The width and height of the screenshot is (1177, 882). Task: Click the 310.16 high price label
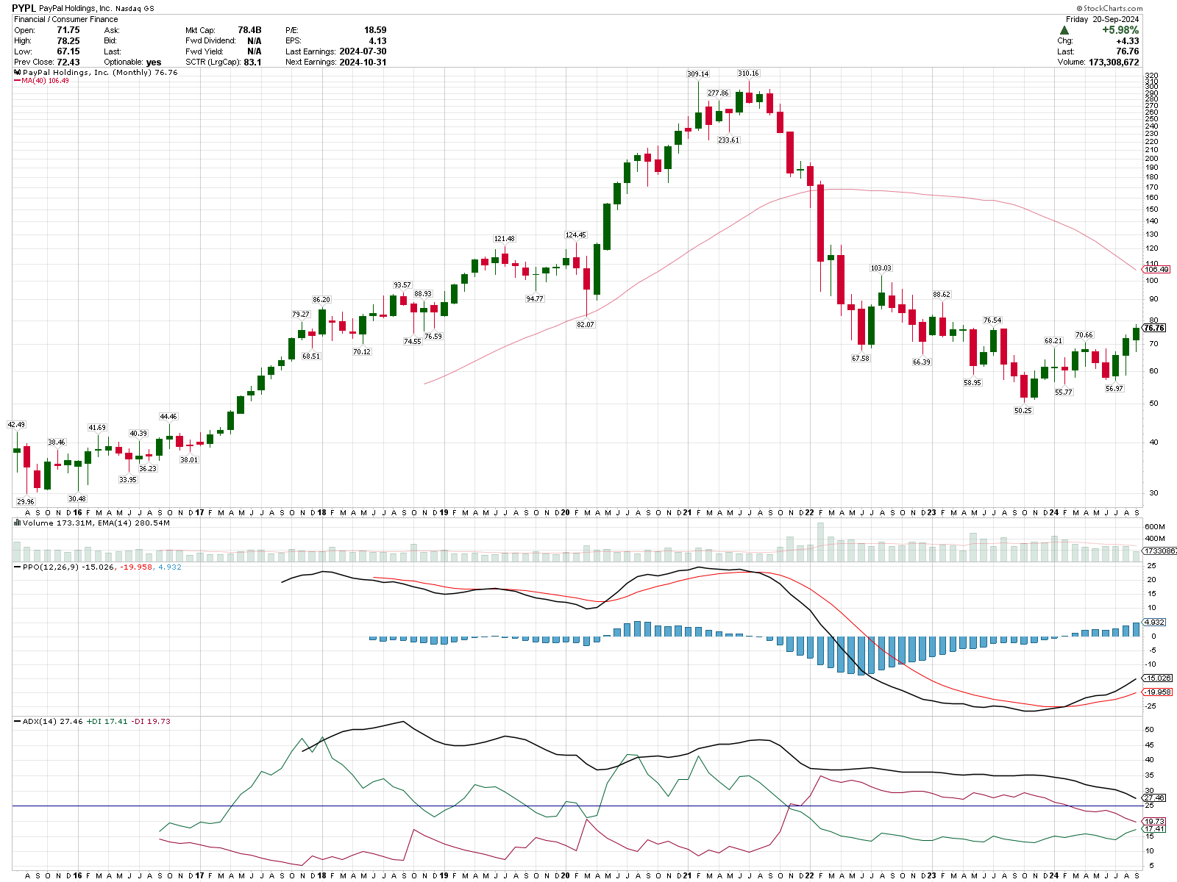pyautogui.click(x=748, y=73)
